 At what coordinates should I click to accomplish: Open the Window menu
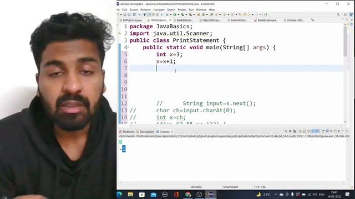(201, 10)
